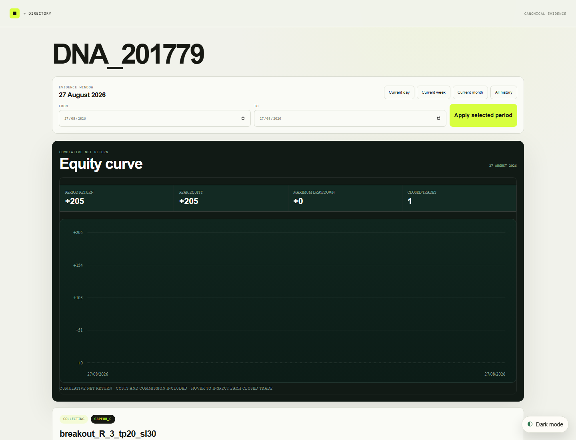
Task: Open the From date calendar picker
Action: point(243,118)
